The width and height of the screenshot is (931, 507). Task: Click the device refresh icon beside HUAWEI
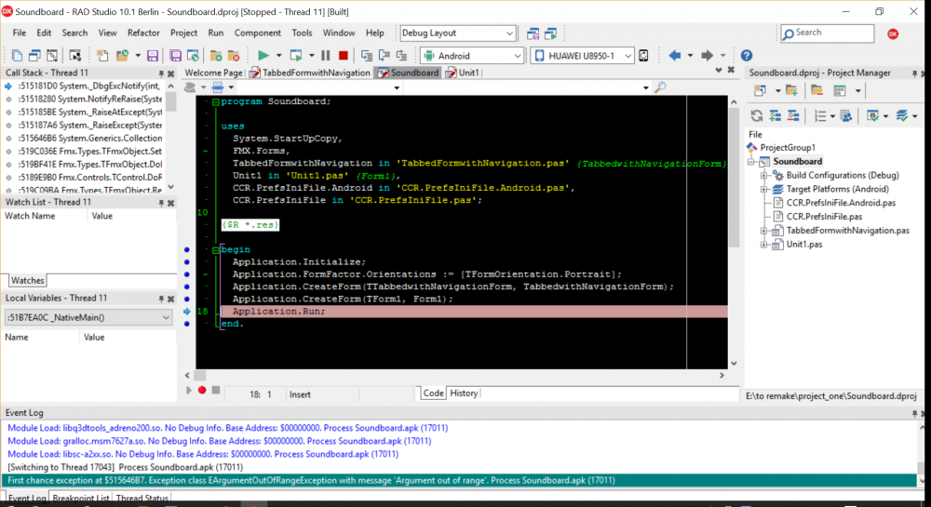pos(643,56)
